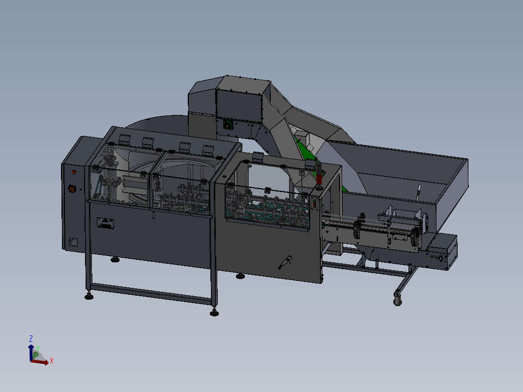Select the orange indicator lamp on left cabinet
Viewport: 523px width, 392px height.
click(74, 172)
